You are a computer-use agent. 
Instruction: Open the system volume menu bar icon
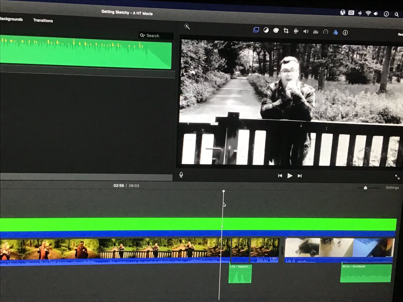tap(376, 13)
